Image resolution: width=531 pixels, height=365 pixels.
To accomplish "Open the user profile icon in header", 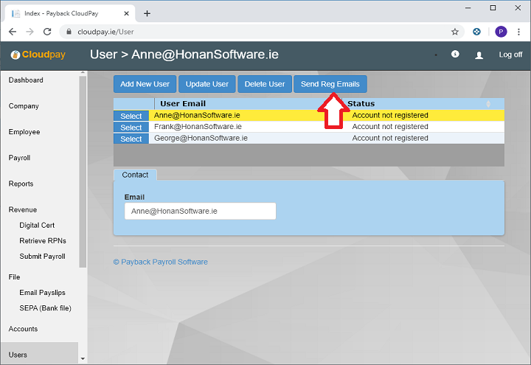I will click(479, 55).
